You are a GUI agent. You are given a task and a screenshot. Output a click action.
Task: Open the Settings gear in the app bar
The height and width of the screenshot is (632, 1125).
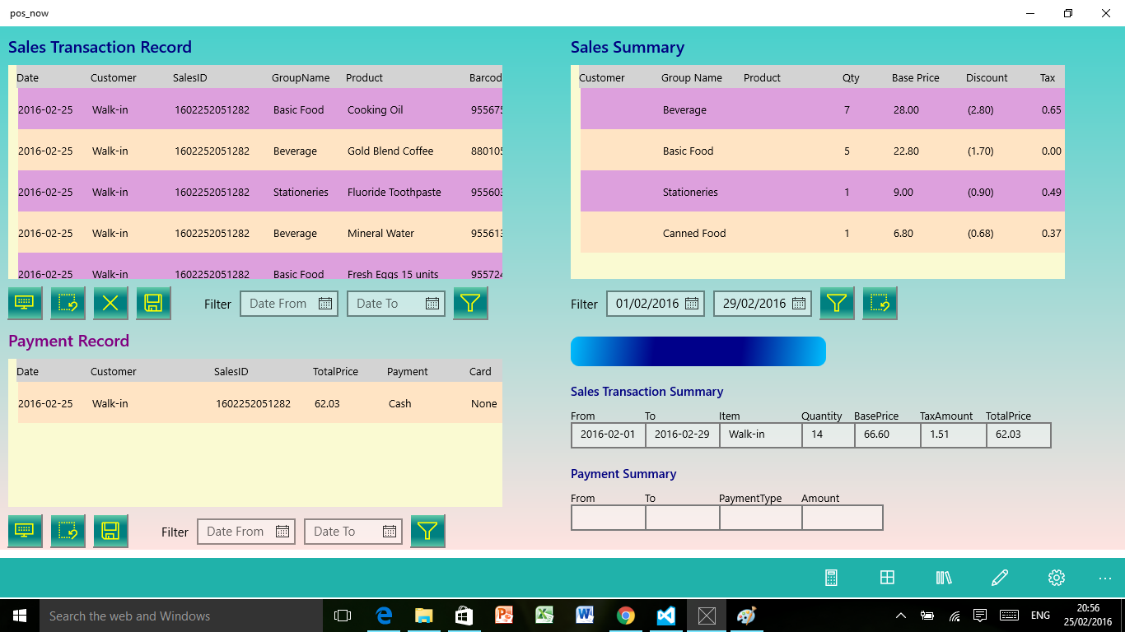pyautogui.click(x=1056, y=577)
